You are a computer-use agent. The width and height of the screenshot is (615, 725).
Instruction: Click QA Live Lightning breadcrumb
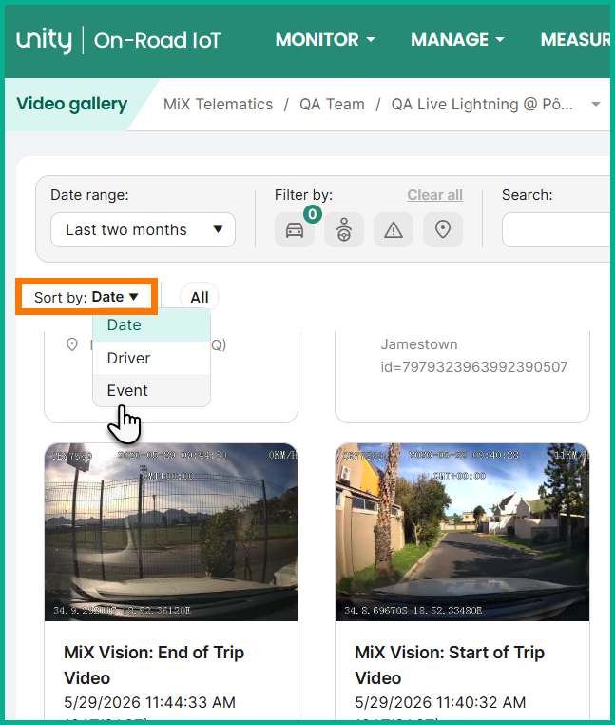coord(482,105)
